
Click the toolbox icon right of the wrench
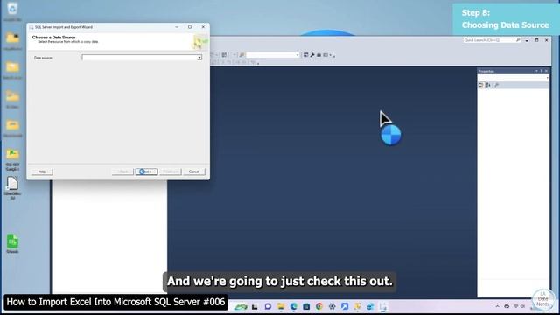coord(318,55)
